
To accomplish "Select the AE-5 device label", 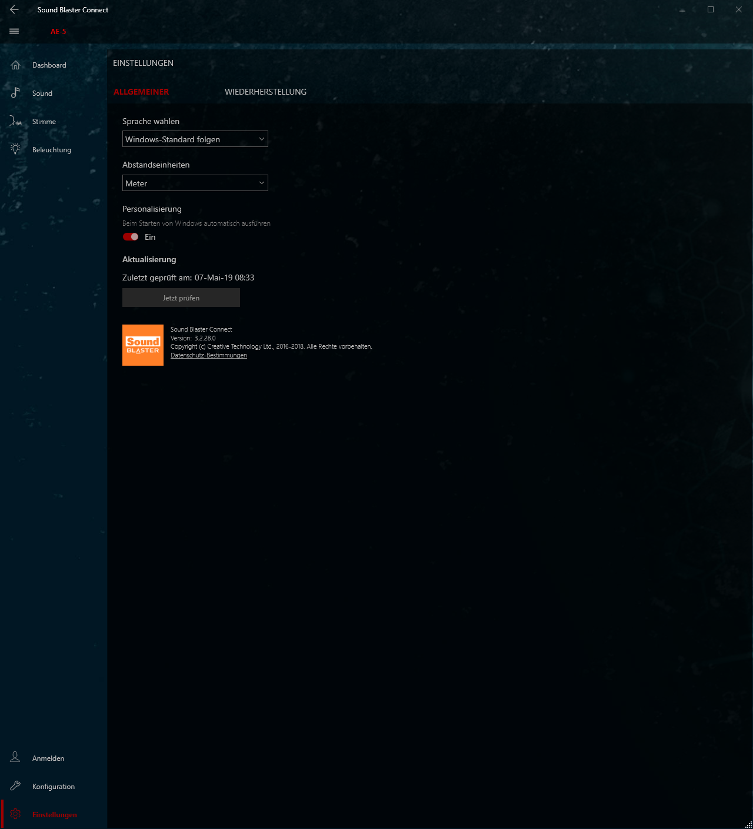I will tap(58, 32).
